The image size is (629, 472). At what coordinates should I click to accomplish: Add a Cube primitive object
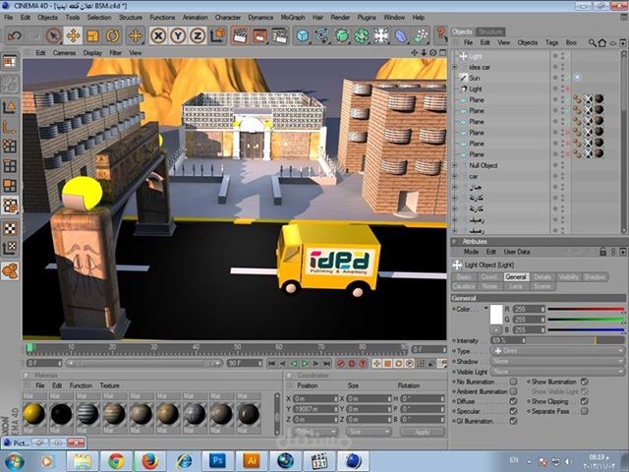[x=303, y=35]
